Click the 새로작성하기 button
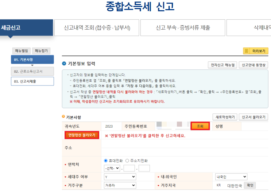 [225, 117]
